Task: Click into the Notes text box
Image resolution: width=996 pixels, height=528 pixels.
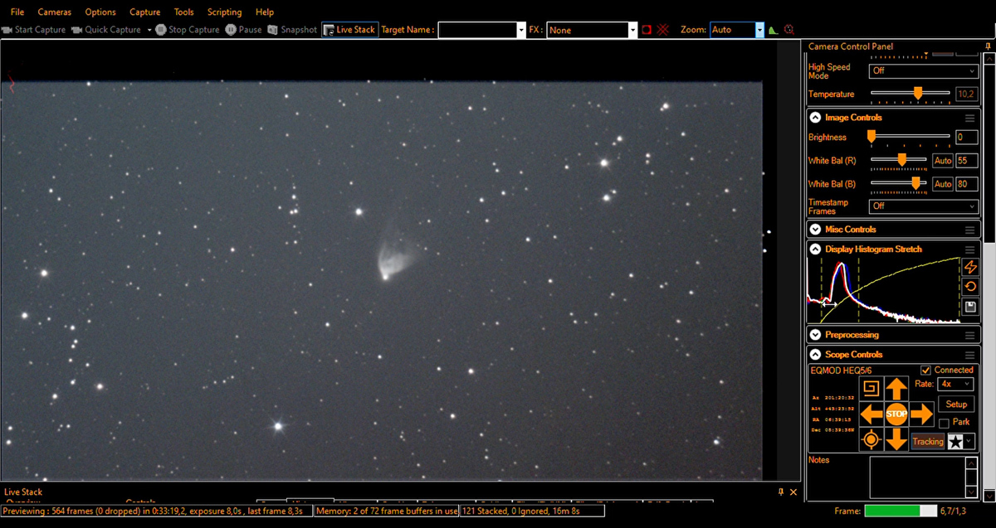Action: (x=917, y=477)
